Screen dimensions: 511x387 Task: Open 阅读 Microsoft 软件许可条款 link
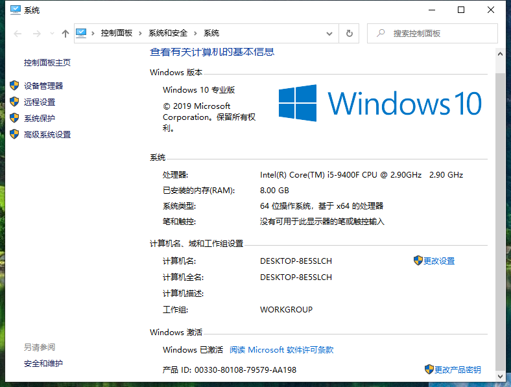(281, 349)
